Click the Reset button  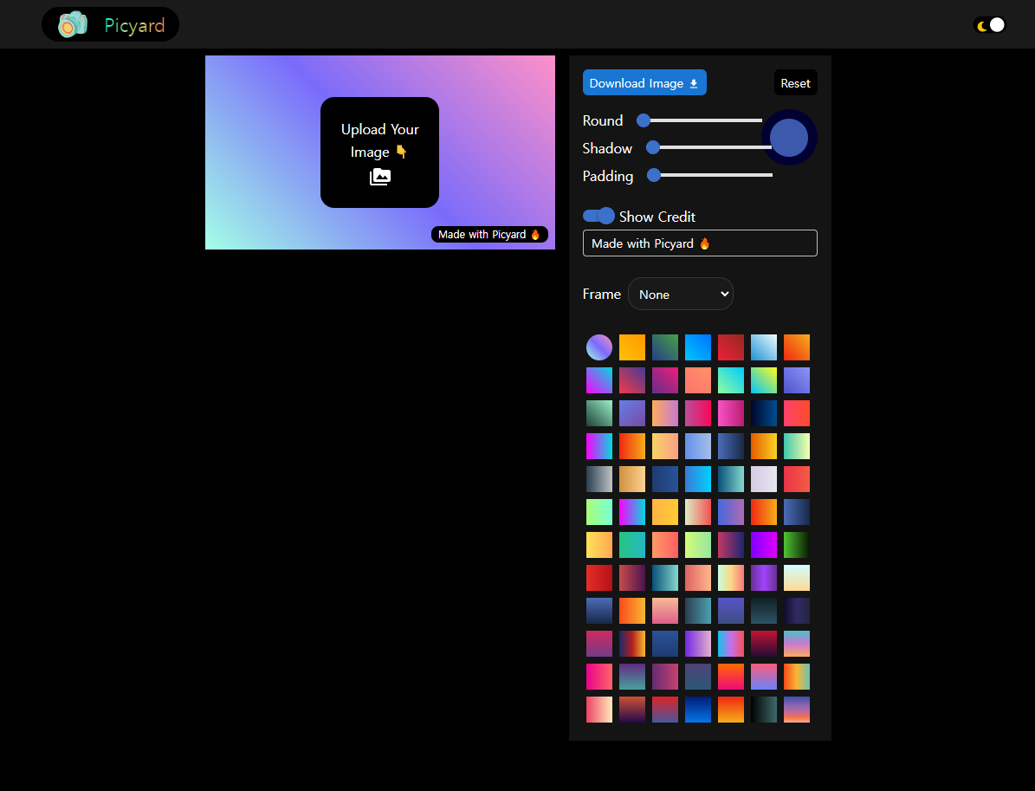[795, 83]
